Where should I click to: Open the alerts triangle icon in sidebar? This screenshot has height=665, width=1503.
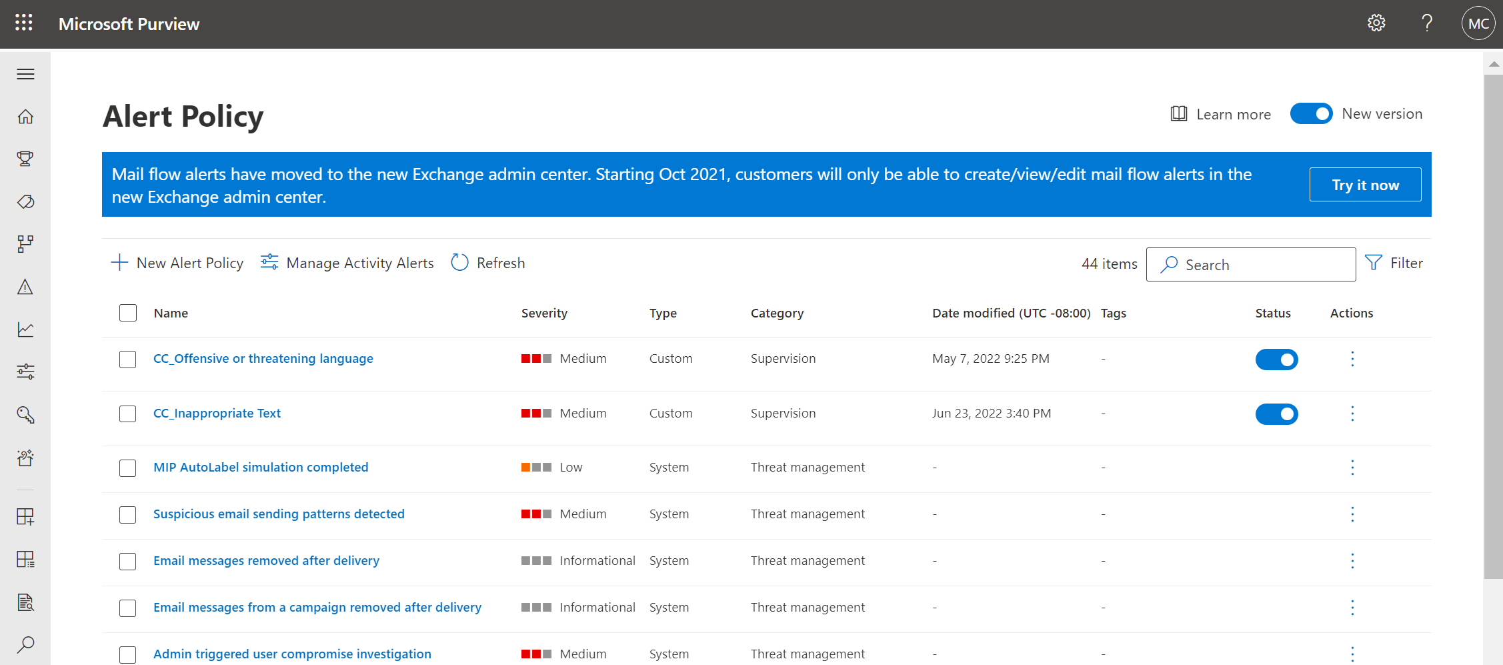[x=25, y=287]
